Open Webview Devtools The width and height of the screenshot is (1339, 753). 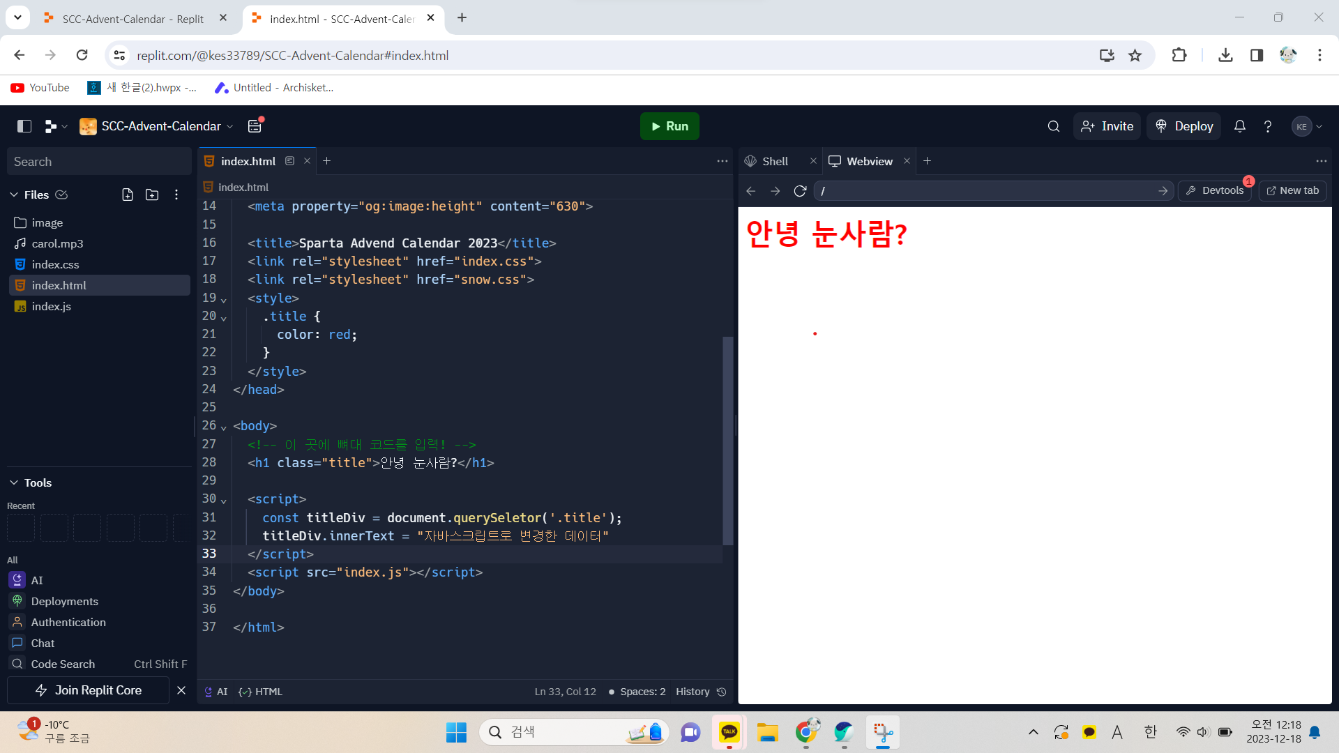pos(1215,191)
